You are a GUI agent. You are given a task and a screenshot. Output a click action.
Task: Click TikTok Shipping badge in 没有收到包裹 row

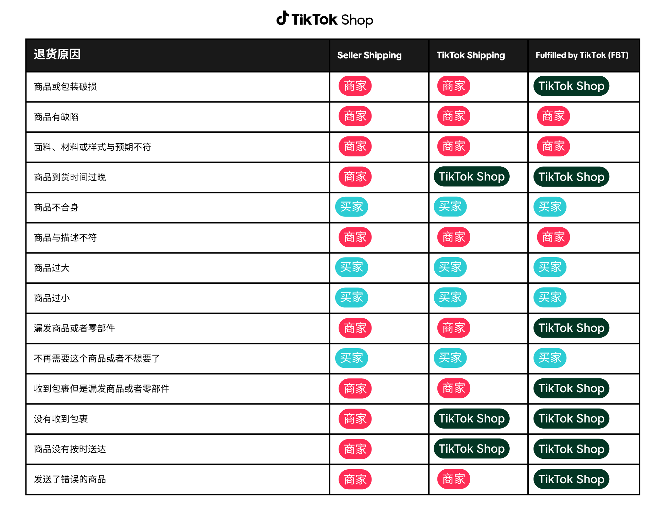pos(471,419)
